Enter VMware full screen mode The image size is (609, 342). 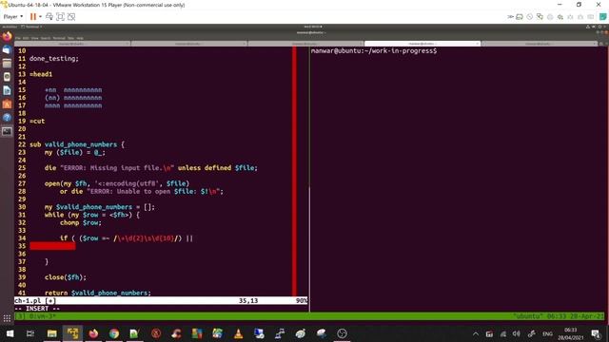pyautogui.click(x=60, y=17)
